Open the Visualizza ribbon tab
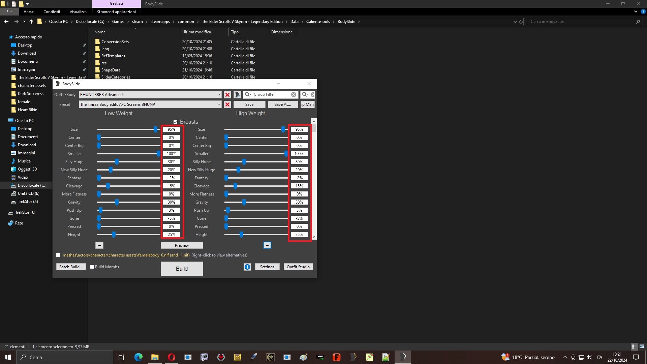This screenshot has height=364, width=647. pyautogui.click(x=78, y=12)
